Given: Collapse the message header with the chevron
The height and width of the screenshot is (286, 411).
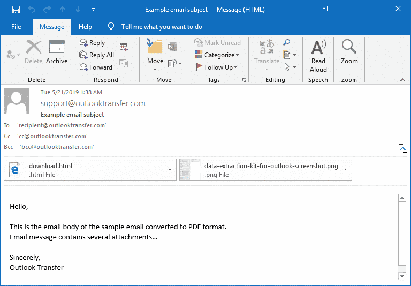Looking at the screenshot, I should (x=402, y=148).
